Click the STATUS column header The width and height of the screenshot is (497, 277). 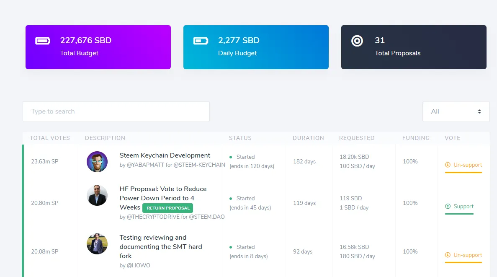(240, 138)
